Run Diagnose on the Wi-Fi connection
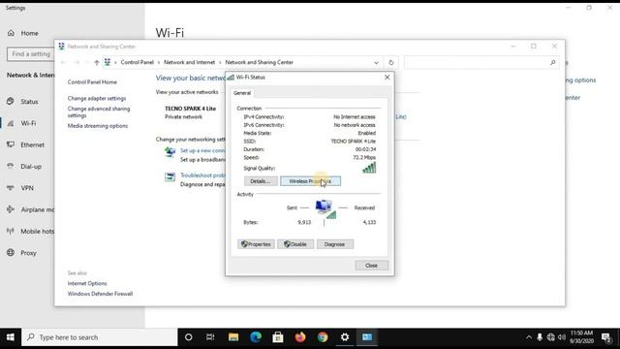620x349 pixels. (335, 244)
